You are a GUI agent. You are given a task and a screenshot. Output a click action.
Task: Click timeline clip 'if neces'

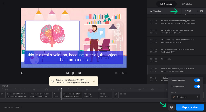click(56, 95)
